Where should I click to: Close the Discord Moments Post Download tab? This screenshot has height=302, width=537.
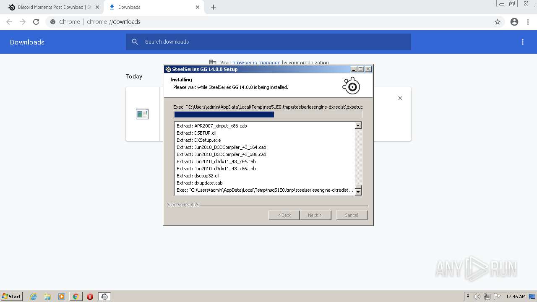[97, 7]
